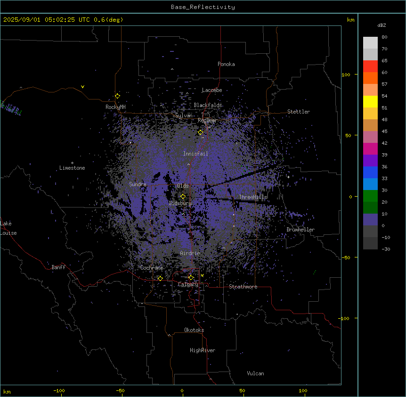
Task: Click the dBZ legend heading
Action: tap(382, 25)
